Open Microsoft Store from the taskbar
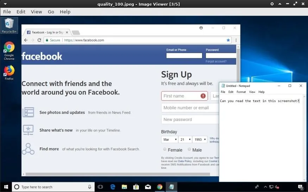308x192 pixels. click(136, 187)
